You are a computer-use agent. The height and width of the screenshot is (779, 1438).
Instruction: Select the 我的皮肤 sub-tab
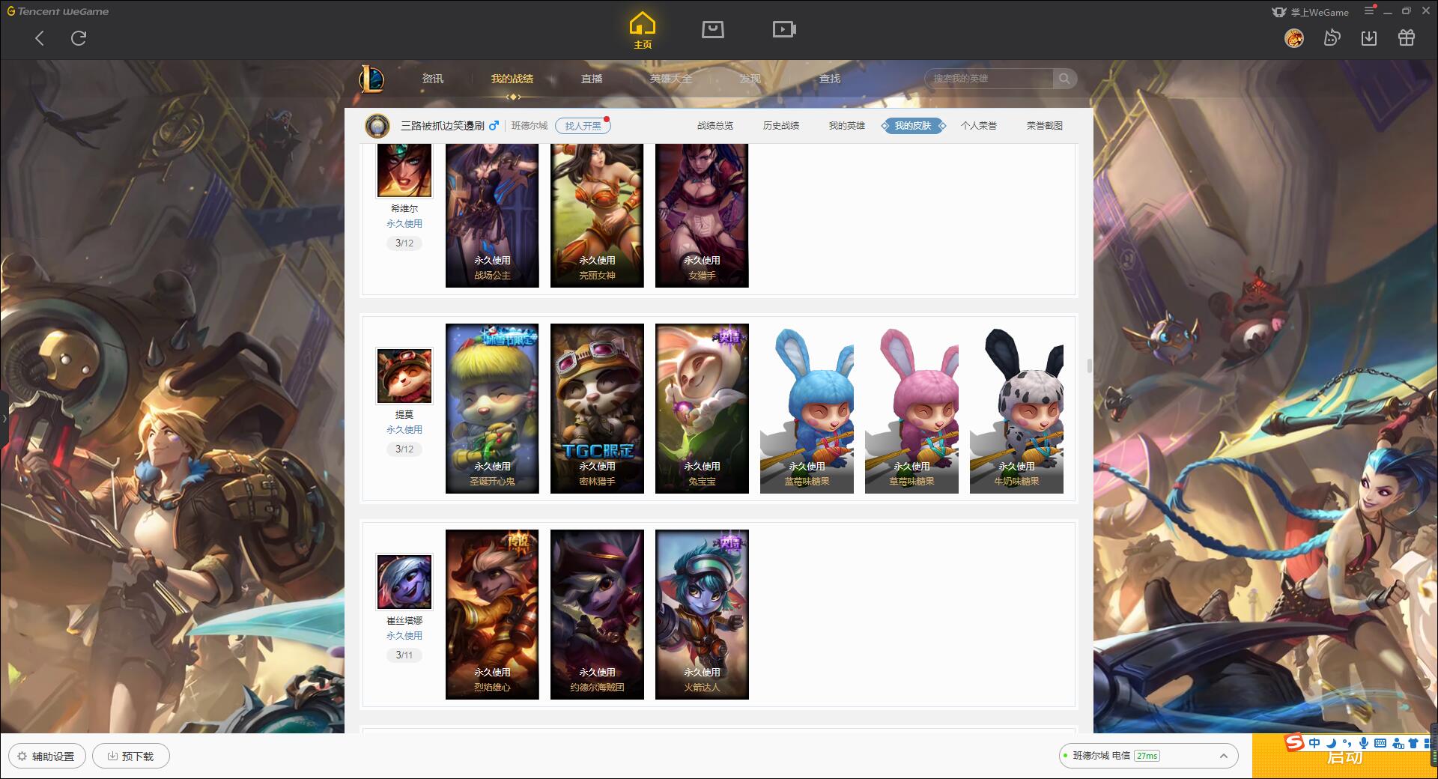coord(913,126)
